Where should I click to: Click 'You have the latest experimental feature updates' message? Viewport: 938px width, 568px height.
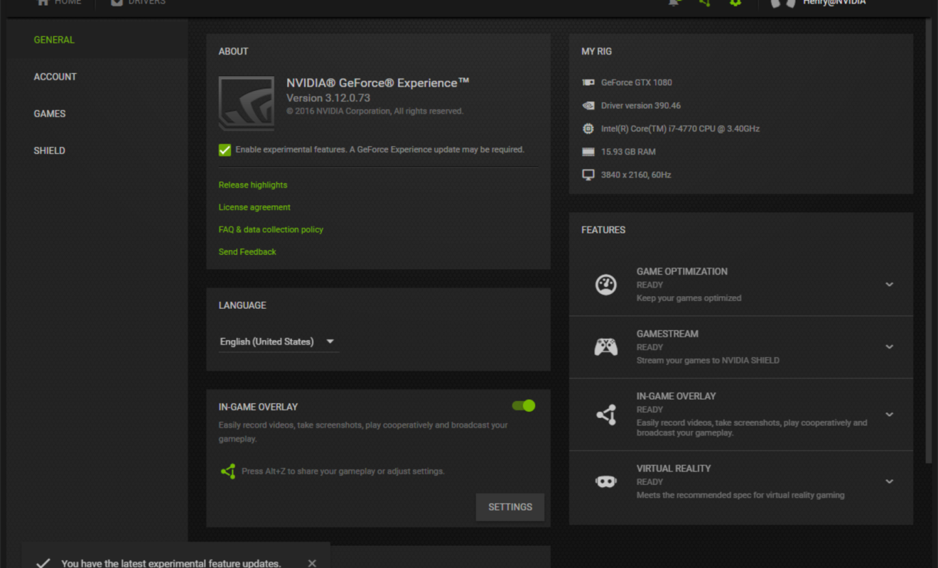tap(171, 563)
